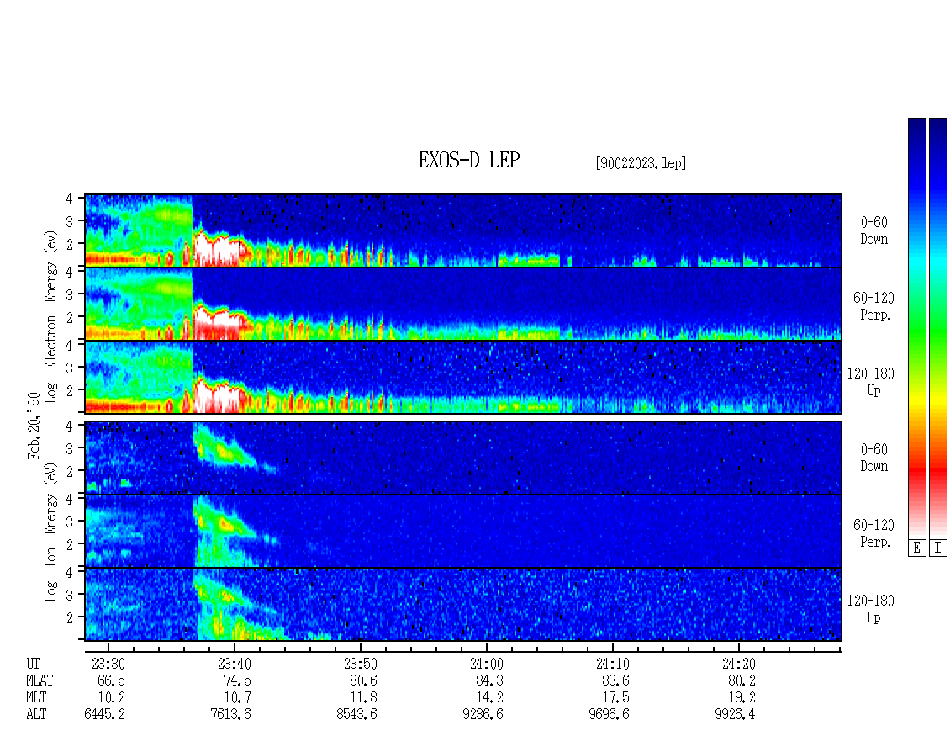Select the file name [90022023.lep] label
The image size is (950, 736).
coord(641,163)
